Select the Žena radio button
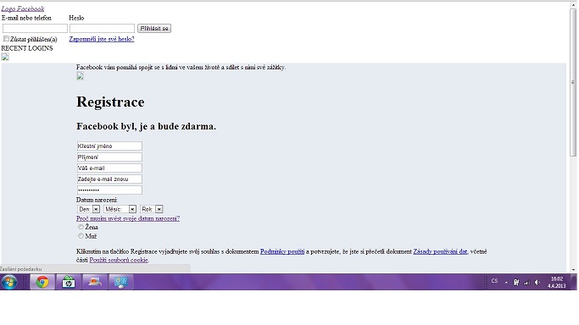 pos(81,227)
